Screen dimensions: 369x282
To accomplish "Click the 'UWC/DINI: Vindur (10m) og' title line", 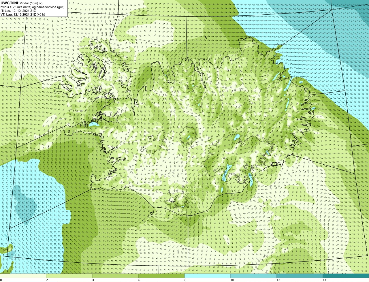I will click(22, 3).
